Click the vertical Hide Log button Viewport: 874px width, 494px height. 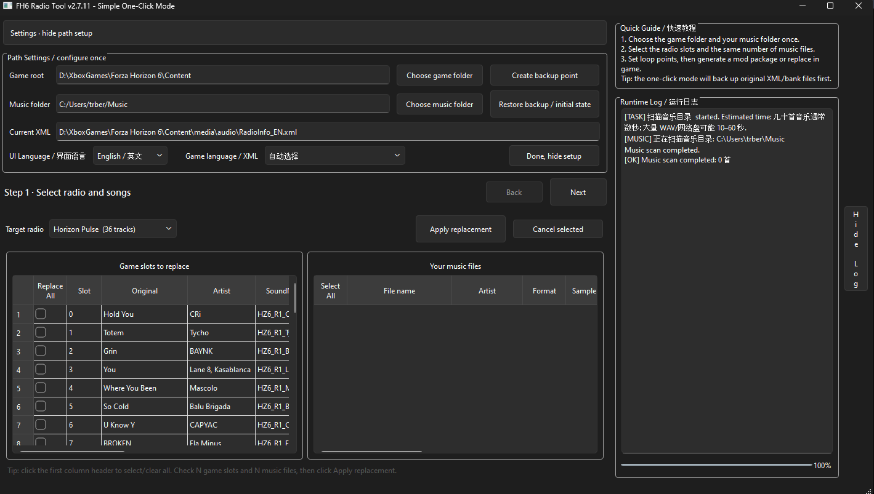(856, 249)
